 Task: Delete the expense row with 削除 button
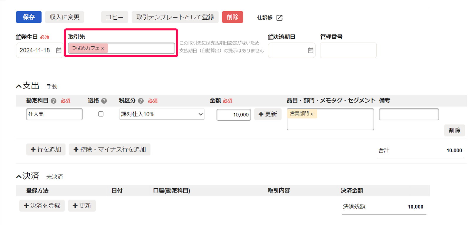(454, 130)
